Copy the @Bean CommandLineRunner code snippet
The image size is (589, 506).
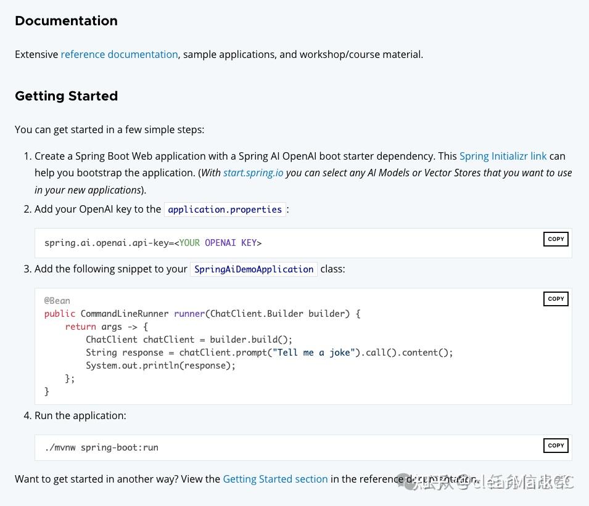556,299
